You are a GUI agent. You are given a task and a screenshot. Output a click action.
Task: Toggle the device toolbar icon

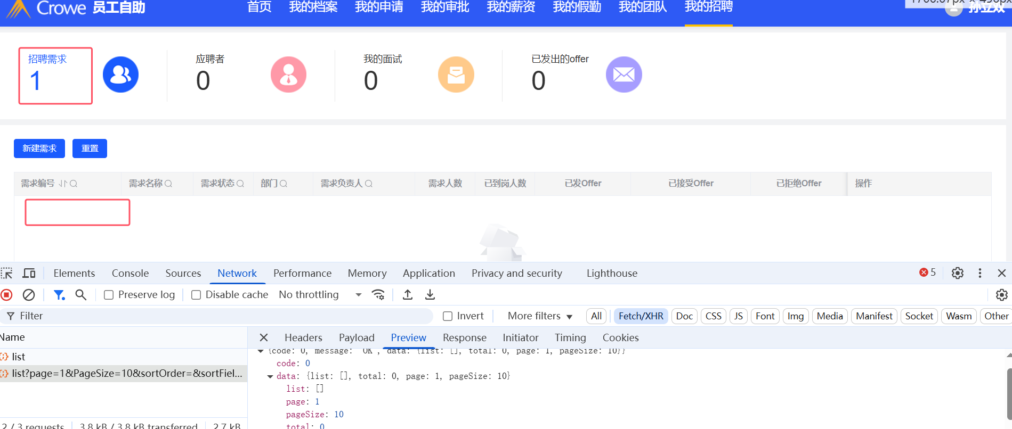coord(29,273)
